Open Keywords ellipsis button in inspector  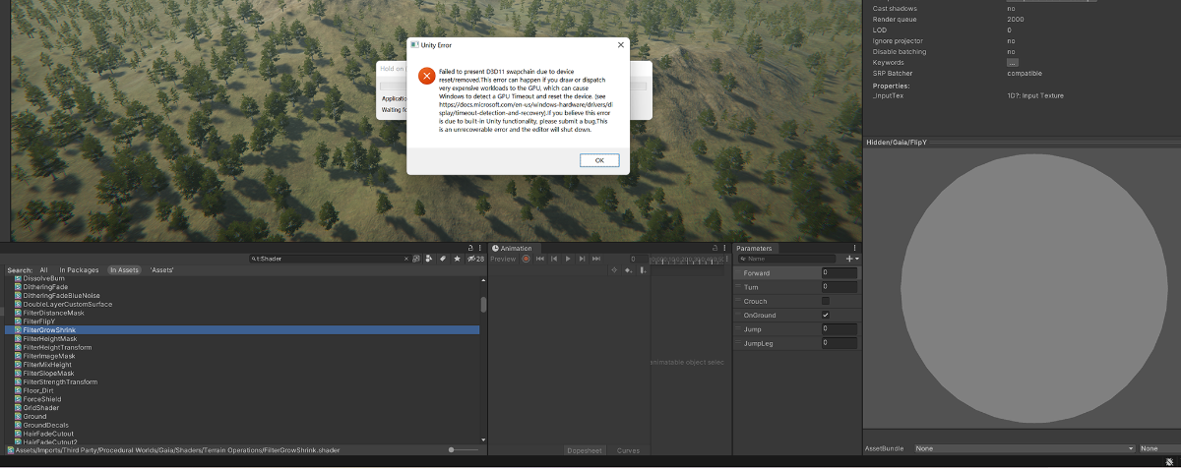[x=1012, y=62]
